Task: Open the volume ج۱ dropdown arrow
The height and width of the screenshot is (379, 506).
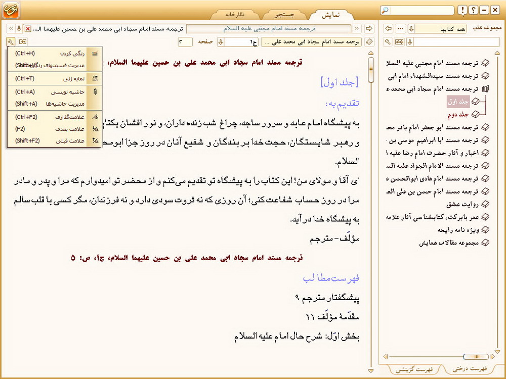Action: [x=221, y=42]
